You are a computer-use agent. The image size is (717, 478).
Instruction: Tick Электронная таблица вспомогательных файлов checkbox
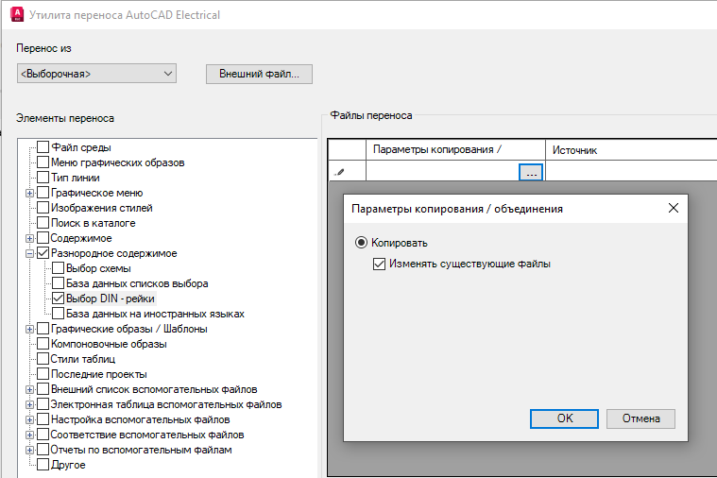(x=43, y=404)
